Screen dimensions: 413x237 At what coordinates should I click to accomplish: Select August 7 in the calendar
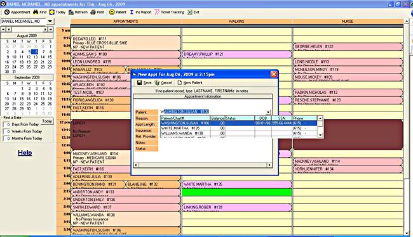tap(43, 52)
